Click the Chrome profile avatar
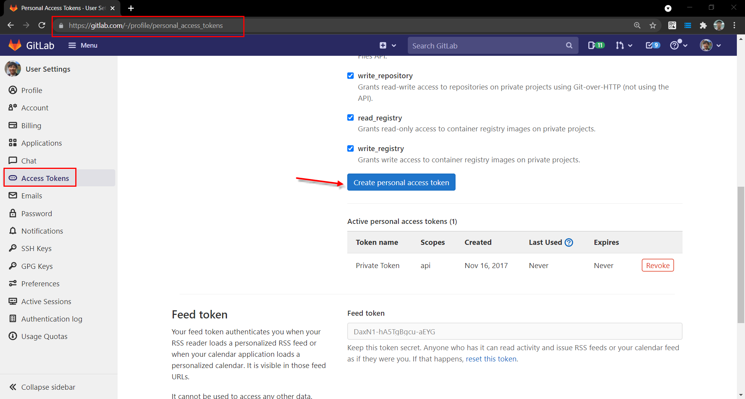745x399 pixels. coord(719,25)
